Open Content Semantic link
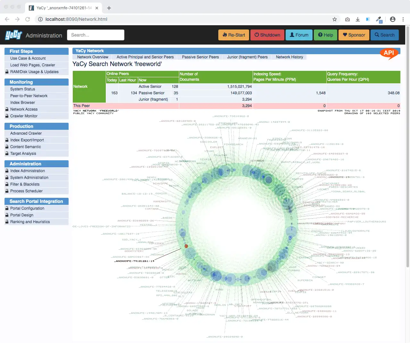 (26, 147)
